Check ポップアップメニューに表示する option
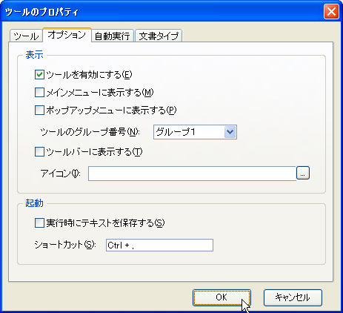 click(39, 110)
